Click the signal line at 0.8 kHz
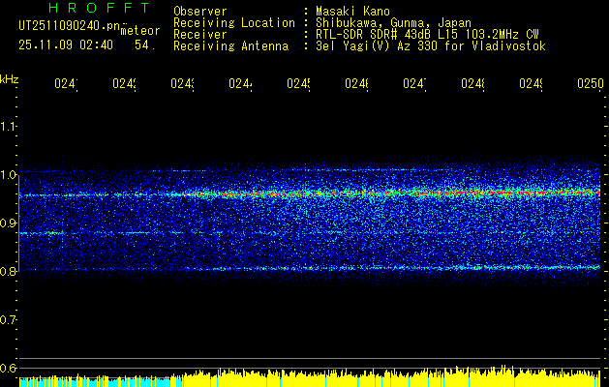Viewport: 609px width, 387px height. click(311, 268)
